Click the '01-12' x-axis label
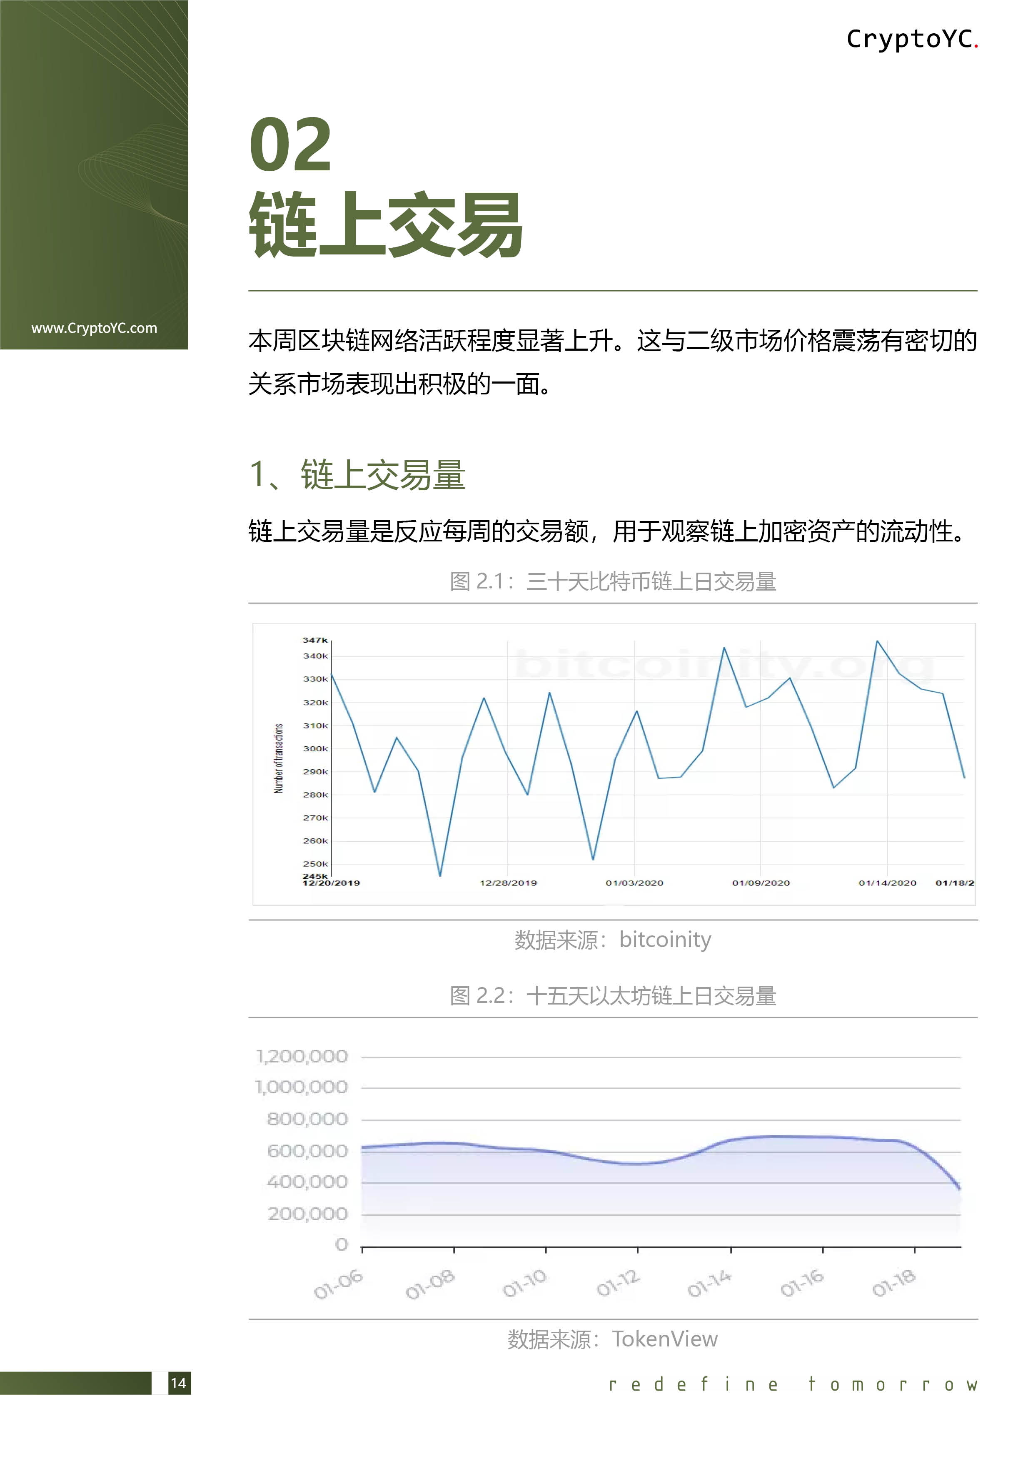 [x=617, y=1283]
